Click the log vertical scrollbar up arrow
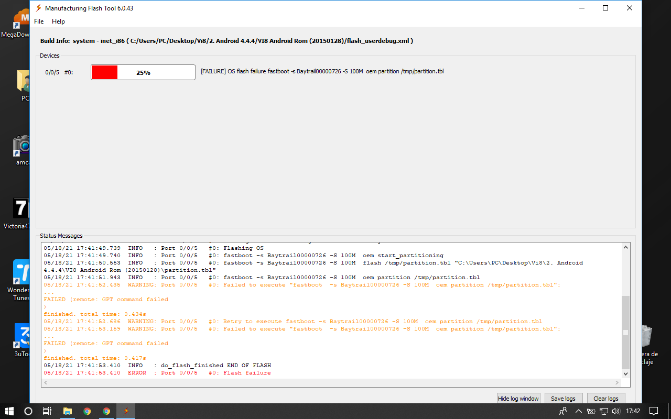 click(625, 248)
